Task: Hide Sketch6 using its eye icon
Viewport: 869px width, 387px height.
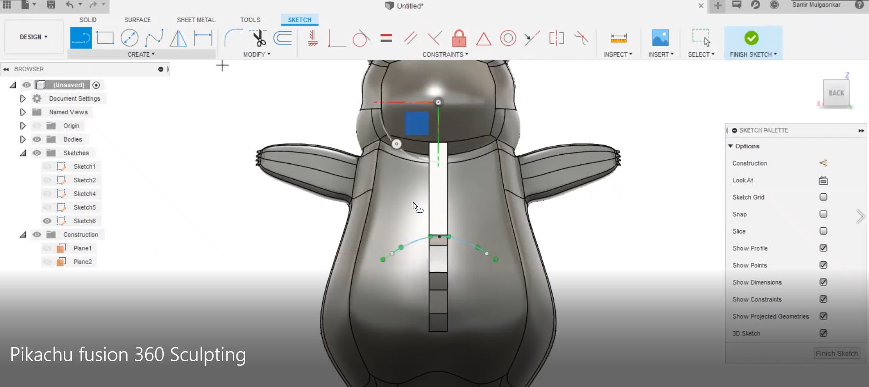Action: click(47, 221)
